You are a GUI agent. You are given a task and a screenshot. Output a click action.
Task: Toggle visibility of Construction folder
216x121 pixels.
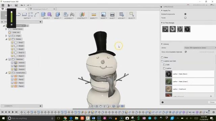click(x=9, y=73)
